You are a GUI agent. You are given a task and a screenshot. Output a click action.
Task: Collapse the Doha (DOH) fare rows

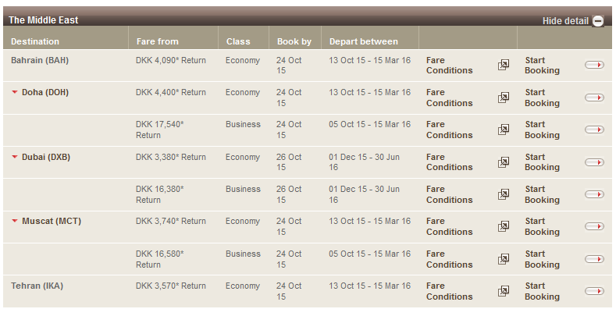(15, 92)
